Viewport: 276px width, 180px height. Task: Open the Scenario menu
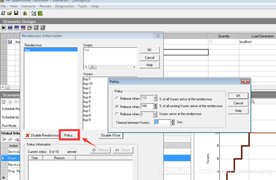click(x=28, y=6)
